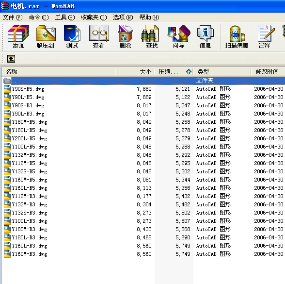The image size is (285, 284).
Task: Open the Tools (工具) menu
Action: click(x=65, y=17)
